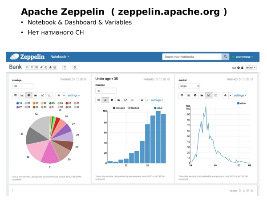Click the Zeppelin logo home link

(x=28, y=57)
